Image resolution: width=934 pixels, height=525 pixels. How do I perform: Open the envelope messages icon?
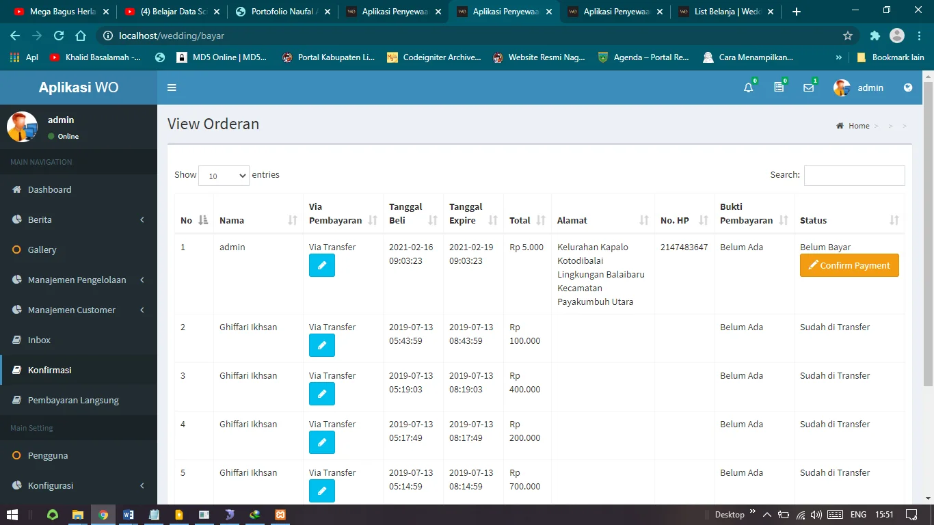[x=809, y=87]
